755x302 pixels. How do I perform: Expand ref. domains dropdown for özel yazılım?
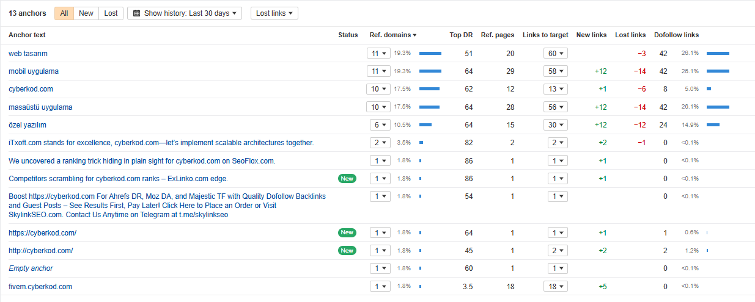pyautogui.click(x=378, y=125)
